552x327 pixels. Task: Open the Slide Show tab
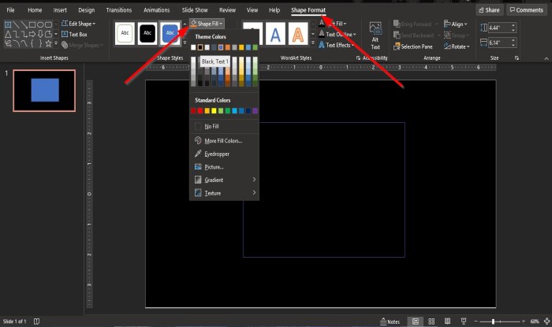(x=194, y=10)
